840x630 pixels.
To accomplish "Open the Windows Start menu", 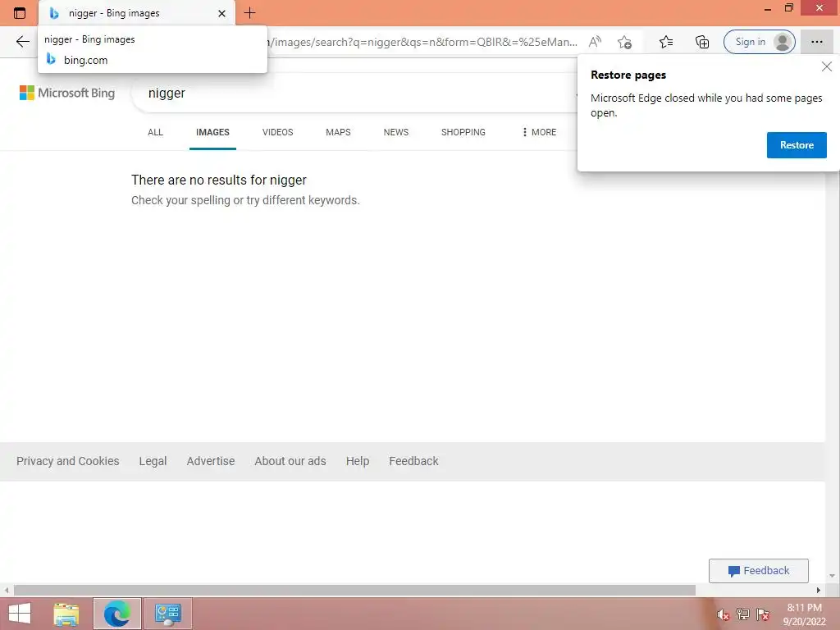I will (x=20, y=614).
